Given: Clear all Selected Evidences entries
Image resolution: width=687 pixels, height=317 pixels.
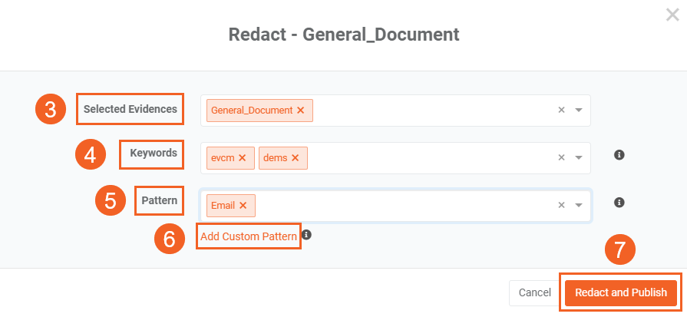Looking at the screenshot, I should pos(561,111).
